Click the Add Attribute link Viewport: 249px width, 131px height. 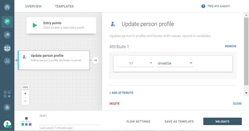pos(121,93)
